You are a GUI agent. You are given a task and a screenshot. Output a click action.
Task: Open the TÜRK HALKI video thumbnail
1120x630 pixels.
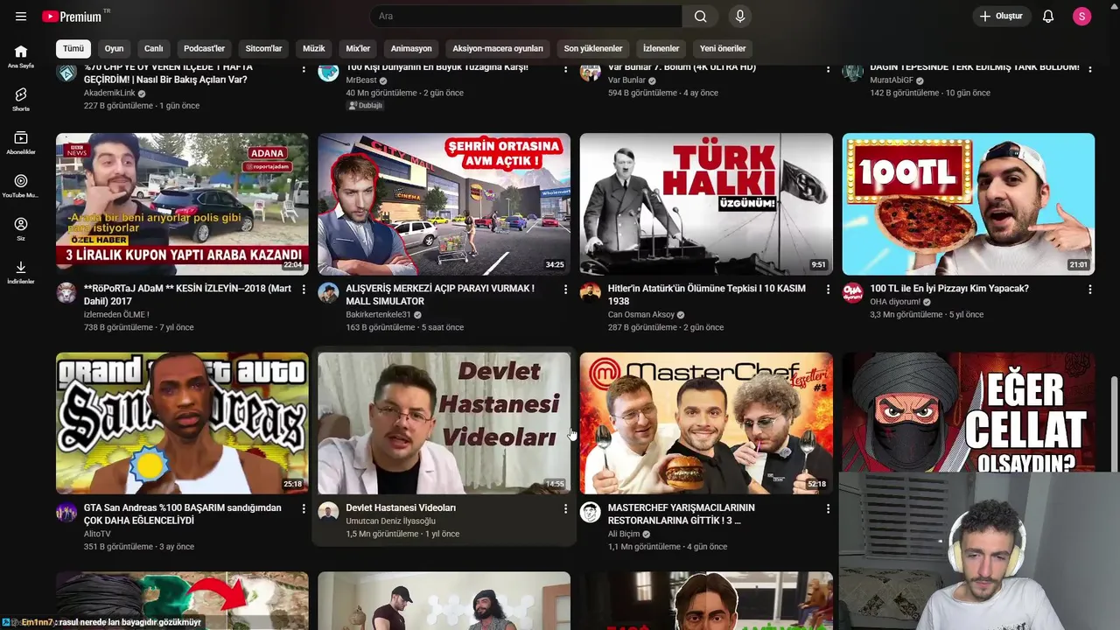pos(706,204)
